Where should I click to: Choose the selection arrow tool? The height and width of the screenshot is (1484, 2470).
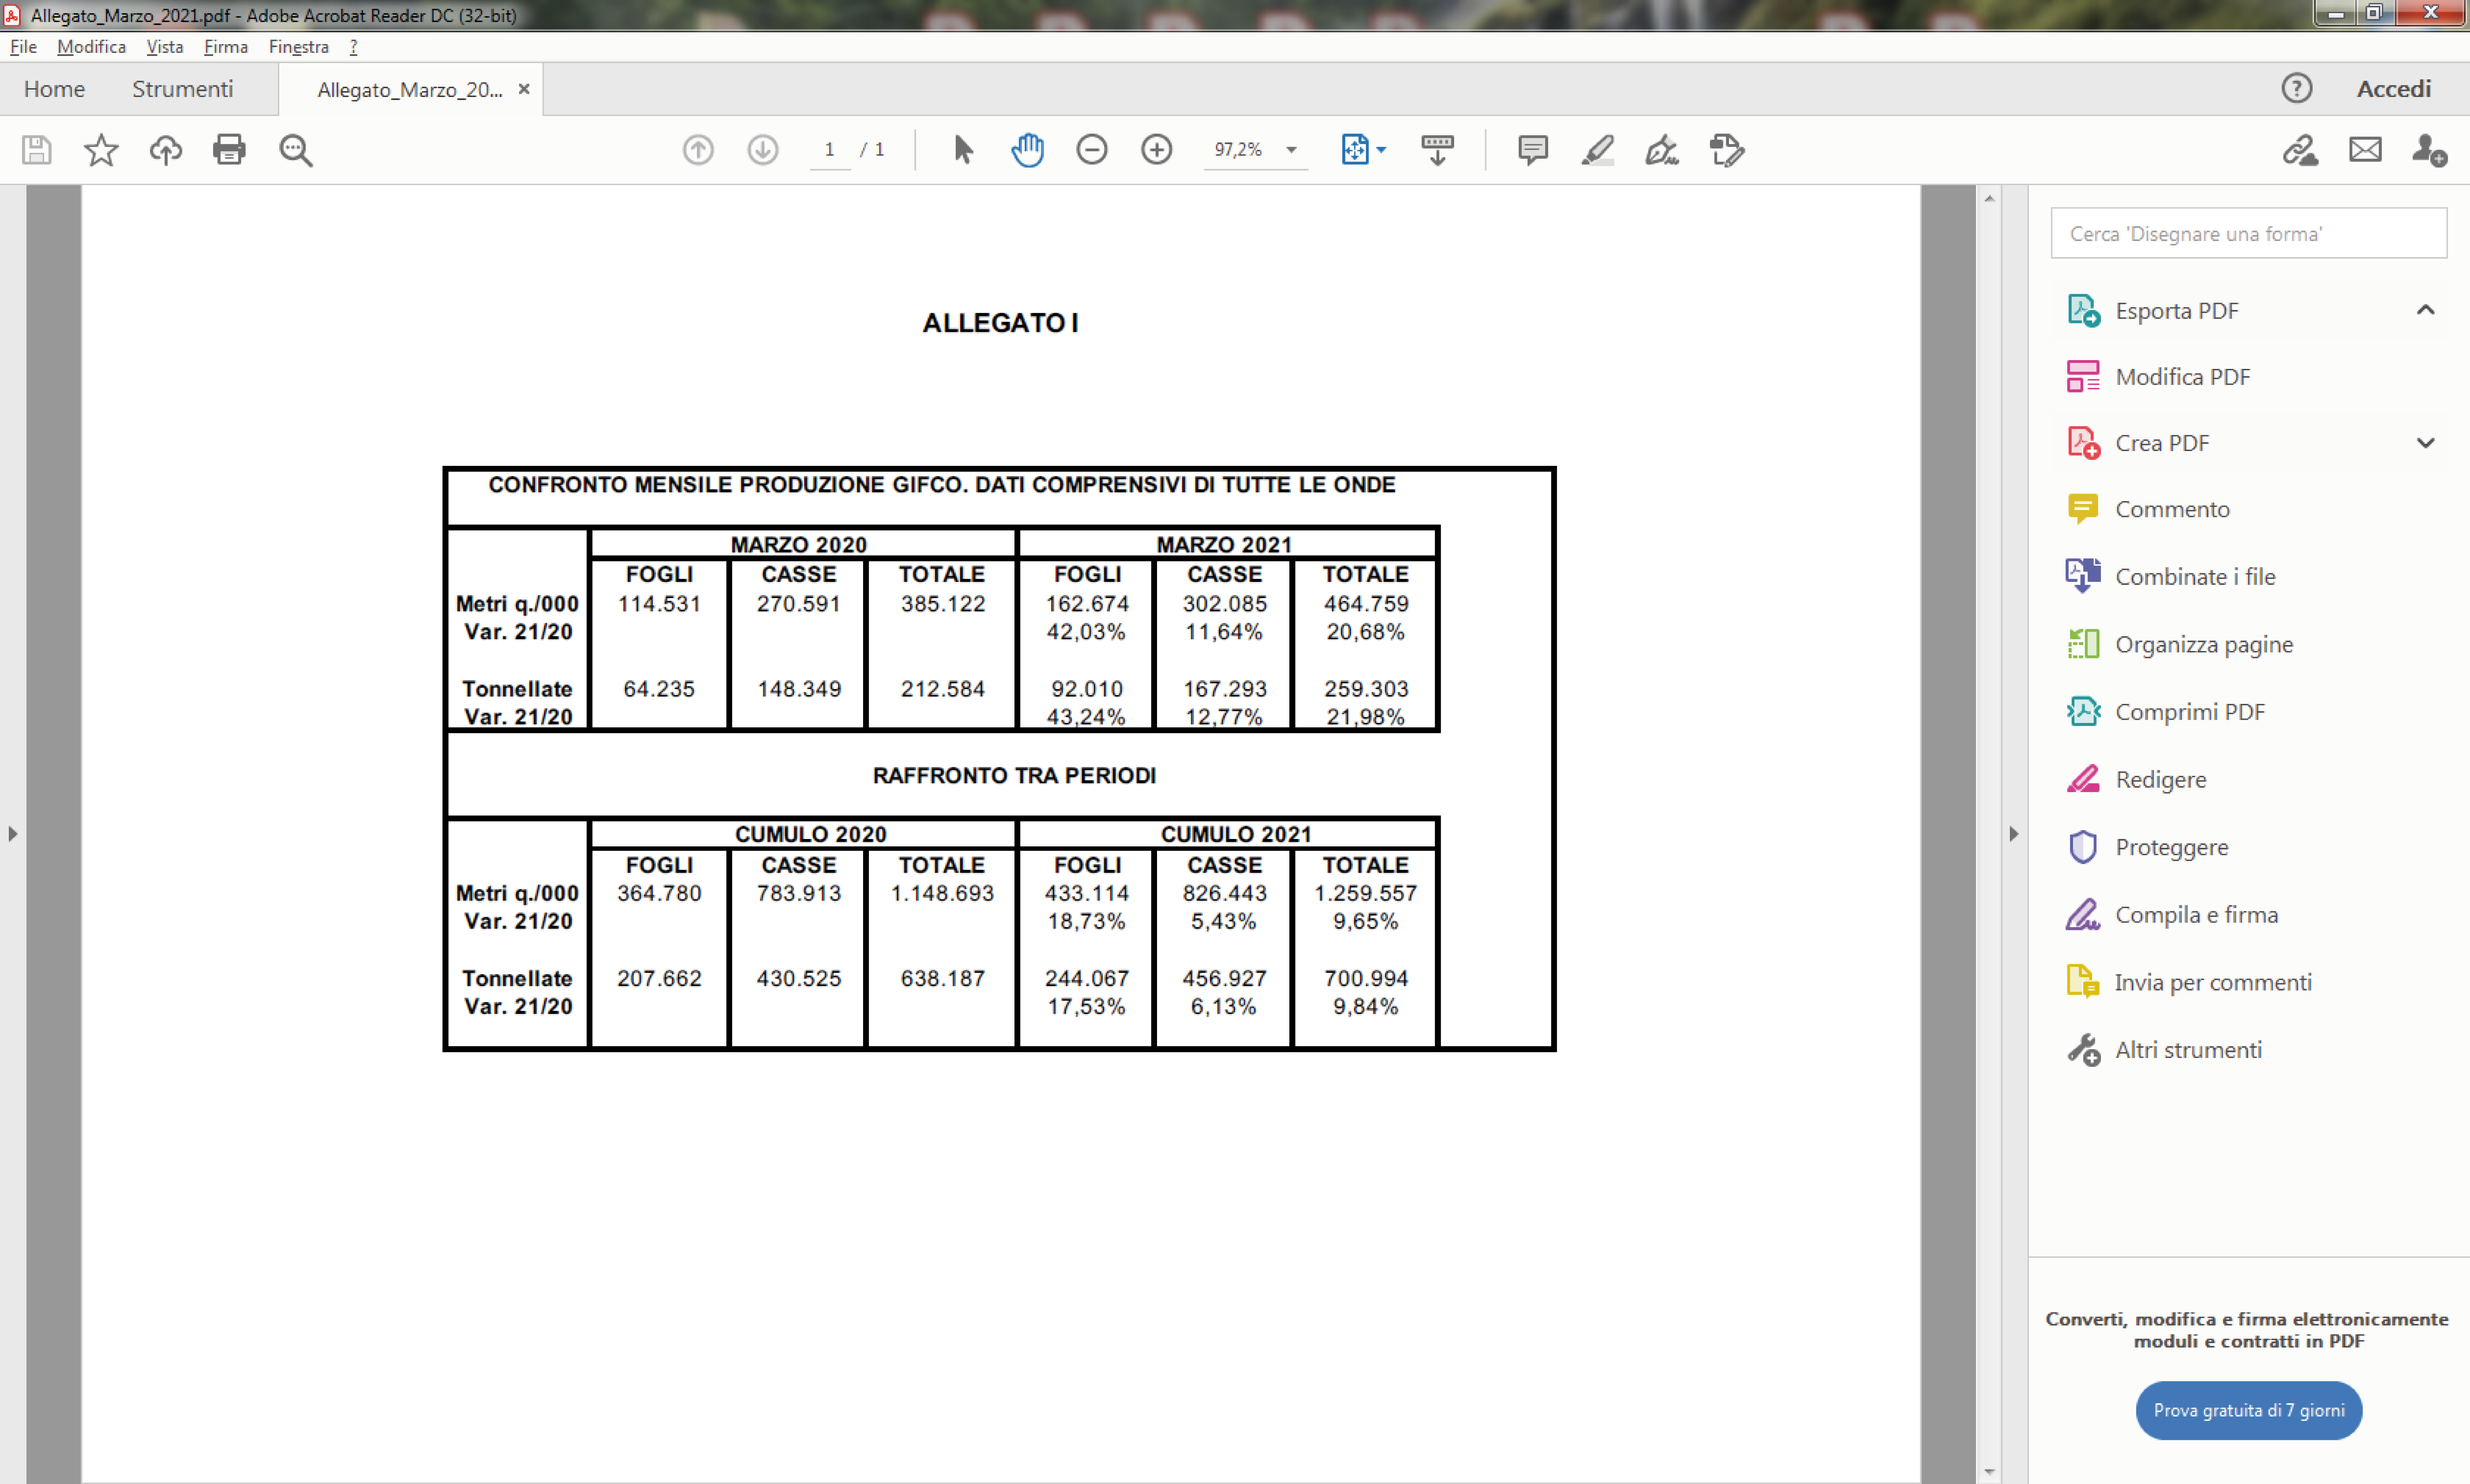click(963, 150)
